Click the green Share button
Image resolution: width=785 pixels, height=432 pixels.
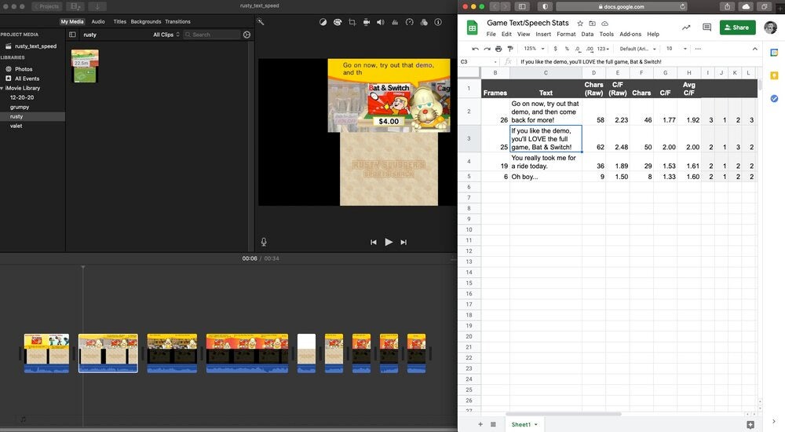tap(737, 27)
